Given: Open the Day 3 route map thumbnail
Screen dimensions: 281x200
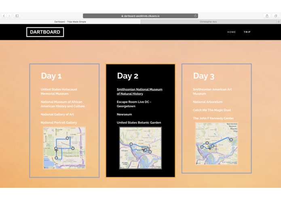Looking at the screenshot, I should pyautogui.click(x=217, y=143).
